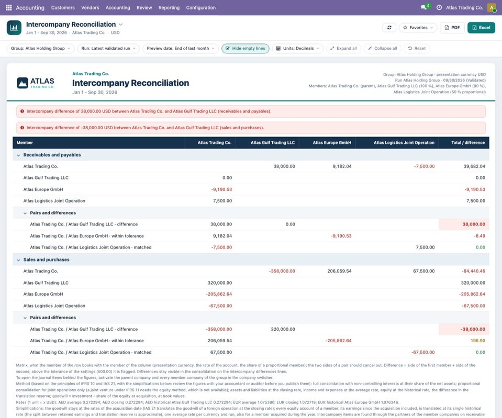502x418 pixels.
Task: Select receivables row Atlas Trading Co. / Atlas Gulf Trading LLC - difference
Action: [x=251, y=224]
